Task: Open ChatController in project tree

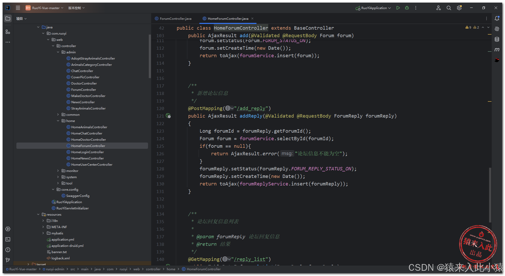Action: click(x=82, y=71)
